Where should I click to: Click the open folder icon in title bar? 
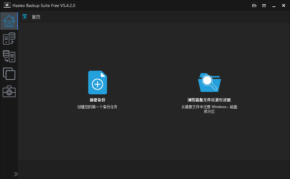pos(254,5)
